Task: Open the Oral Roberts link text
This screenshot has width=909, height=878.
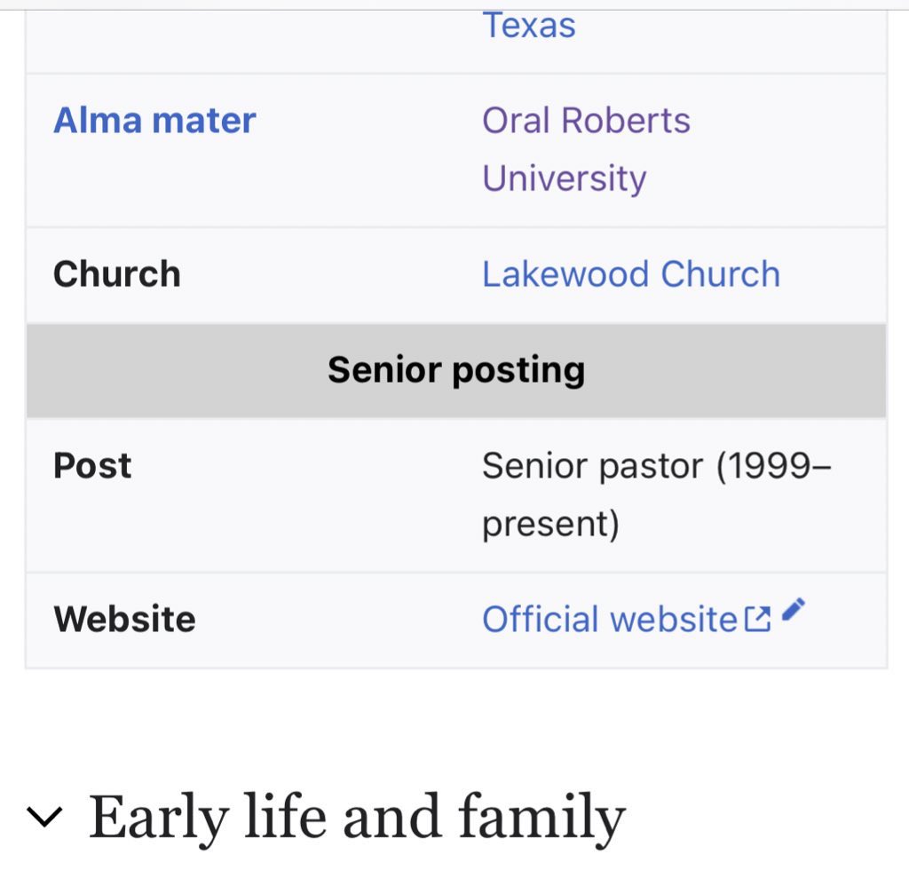Action: point(586,121)
